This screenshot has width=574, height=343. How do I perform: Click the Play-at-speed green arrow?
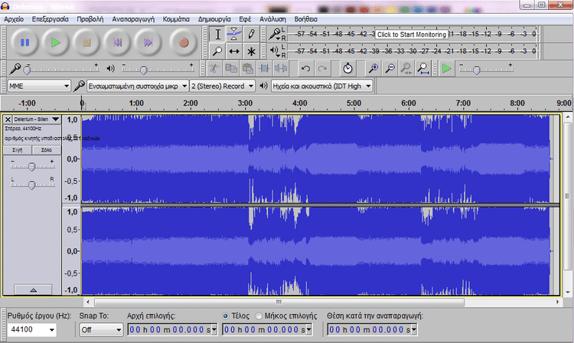coord(447,68)
